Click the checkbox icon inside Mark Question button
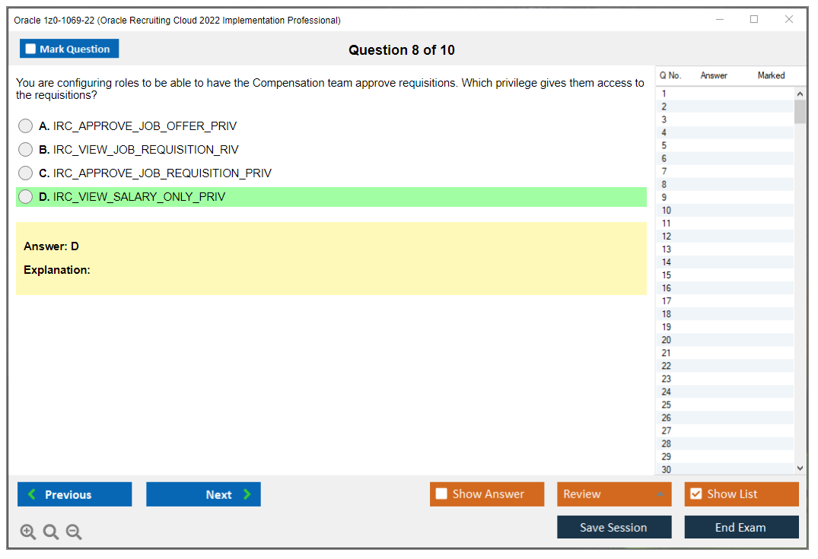818x559 pixels. pos(30,48)
